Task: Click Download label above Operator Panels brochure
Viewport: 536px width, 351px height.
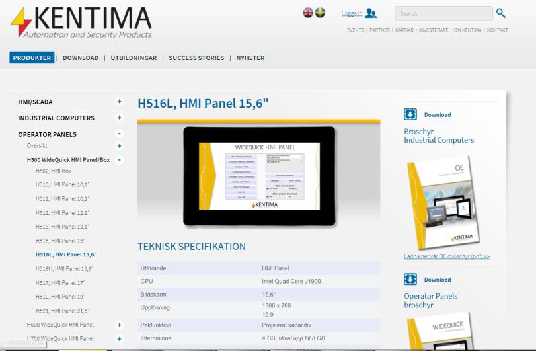Action: (438, 280)
